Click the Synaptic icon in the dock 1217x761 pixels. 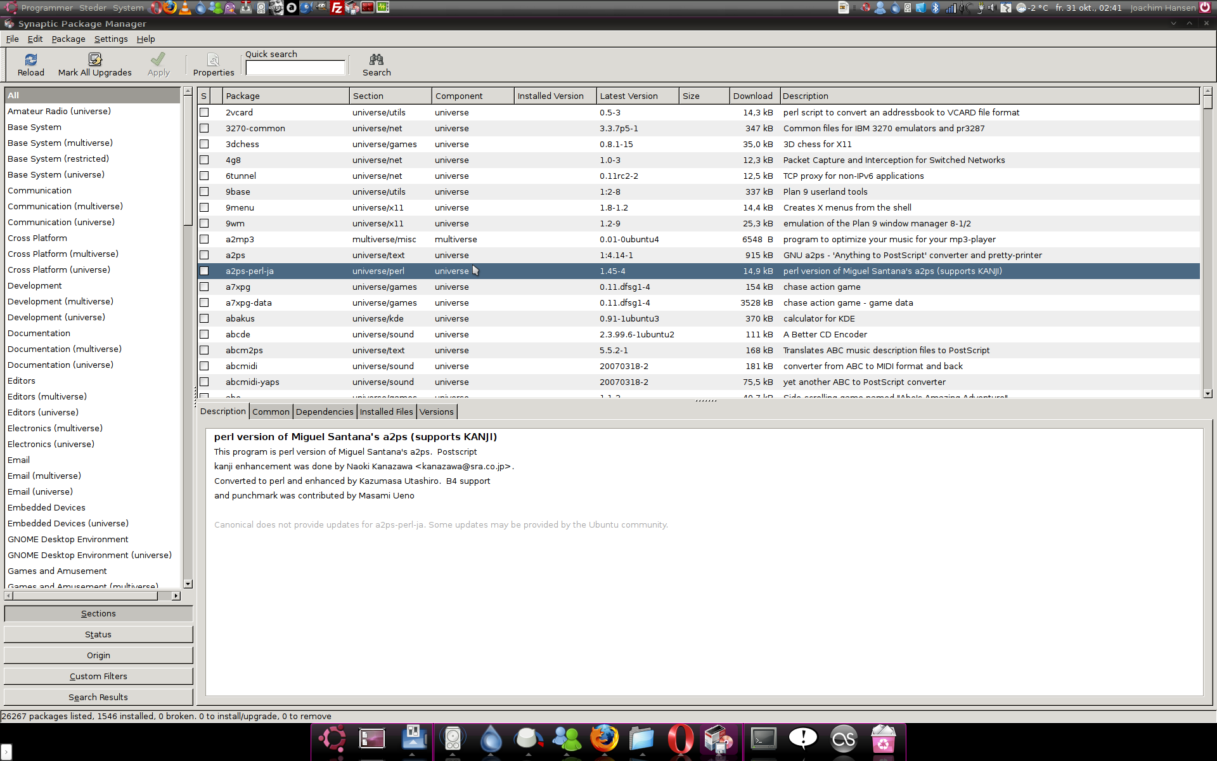click(718, 739)
